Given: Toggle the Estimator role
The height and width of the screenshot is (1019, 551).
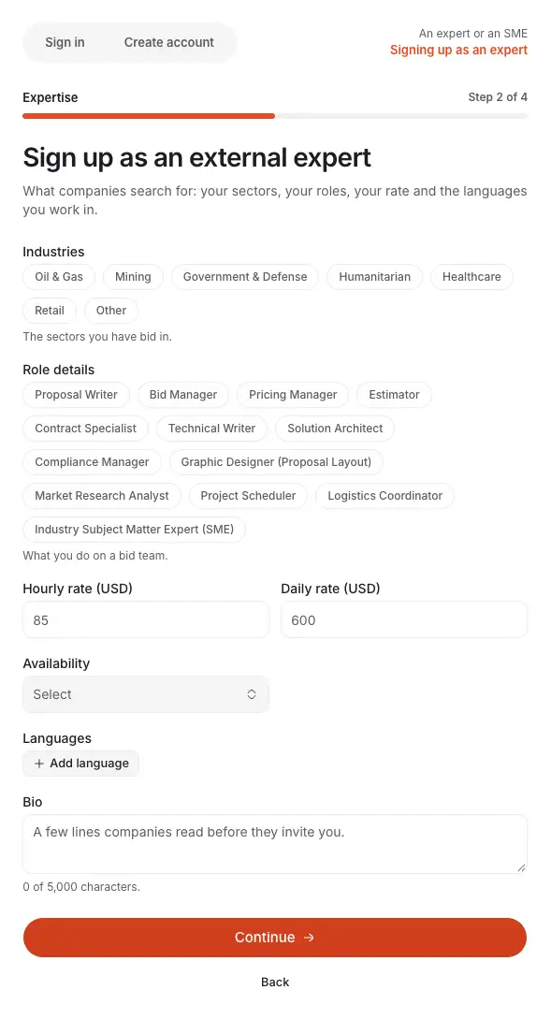Looking at the screenshot, I should (395, 395).
